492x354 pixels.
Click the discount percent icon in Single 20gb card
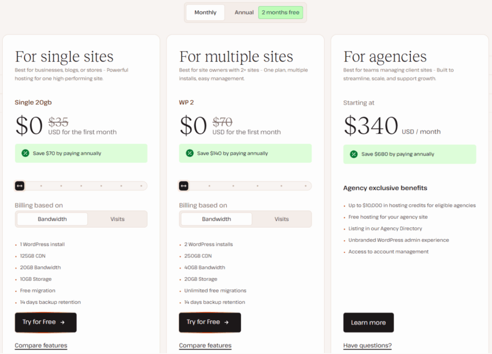coord(25,153)
